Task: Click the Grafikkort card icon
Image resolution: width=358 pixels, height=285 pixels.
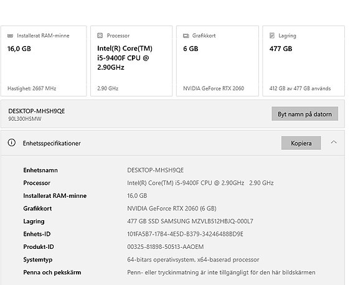Action: (186, 35)
